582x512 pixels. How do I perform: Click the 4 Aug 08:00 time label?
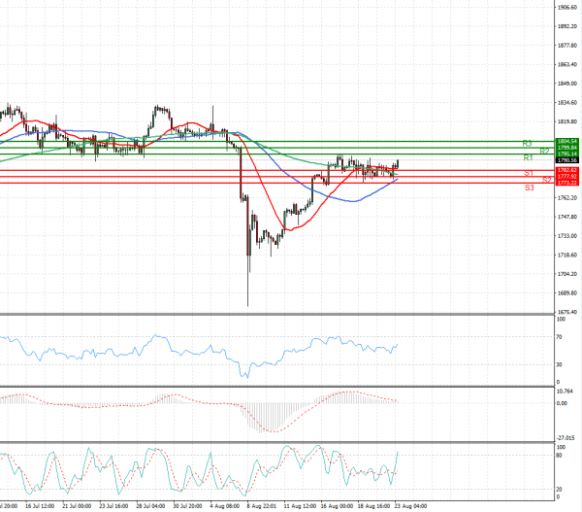coord(225,506)
